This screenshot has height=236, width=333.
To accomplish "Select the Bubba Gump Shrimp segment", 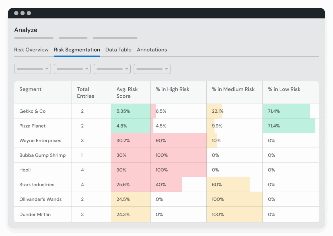I will [42, 155].
